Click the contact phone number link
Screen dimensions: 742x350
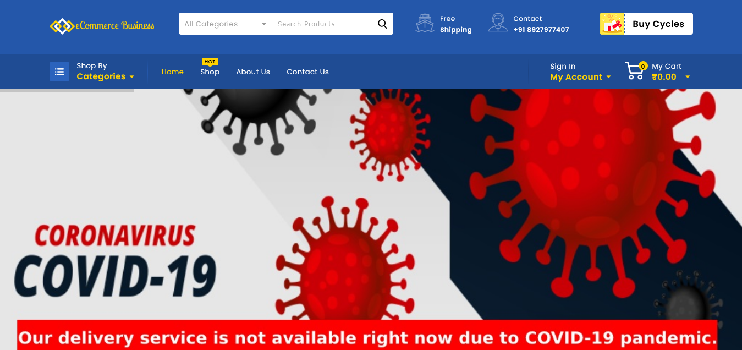(x=541, y=30)
